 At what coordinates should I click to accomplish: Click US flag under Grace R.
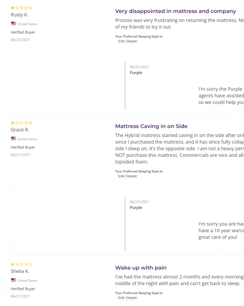(13, 139)
